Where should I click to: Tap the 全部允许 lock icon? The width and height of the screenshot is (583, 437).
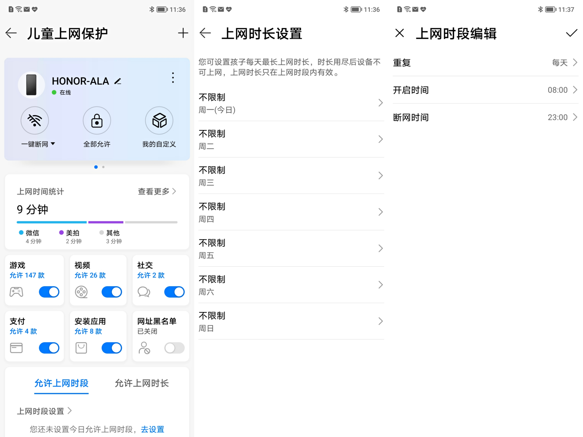point(97,120)
